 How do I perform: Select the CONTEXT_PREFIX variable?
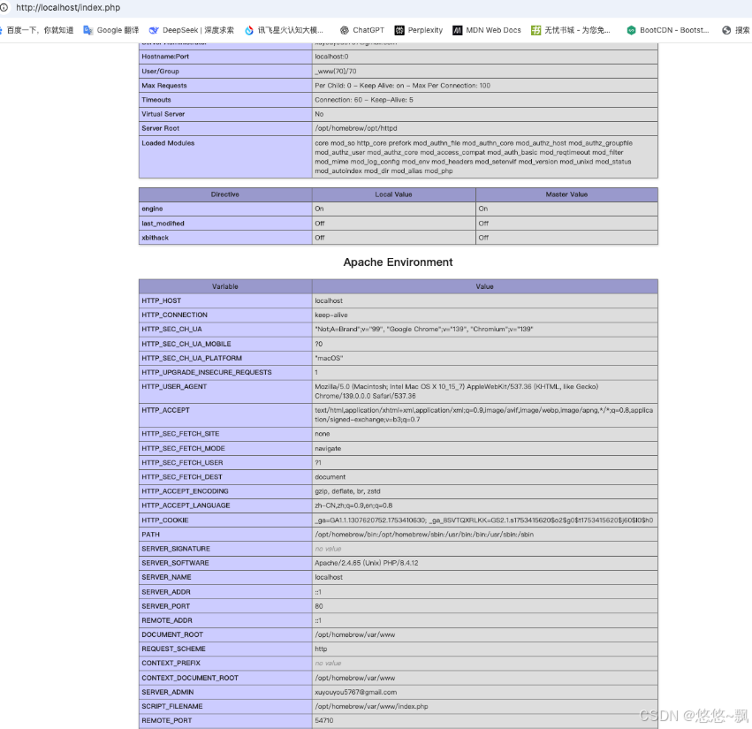[x=171, y=663]
